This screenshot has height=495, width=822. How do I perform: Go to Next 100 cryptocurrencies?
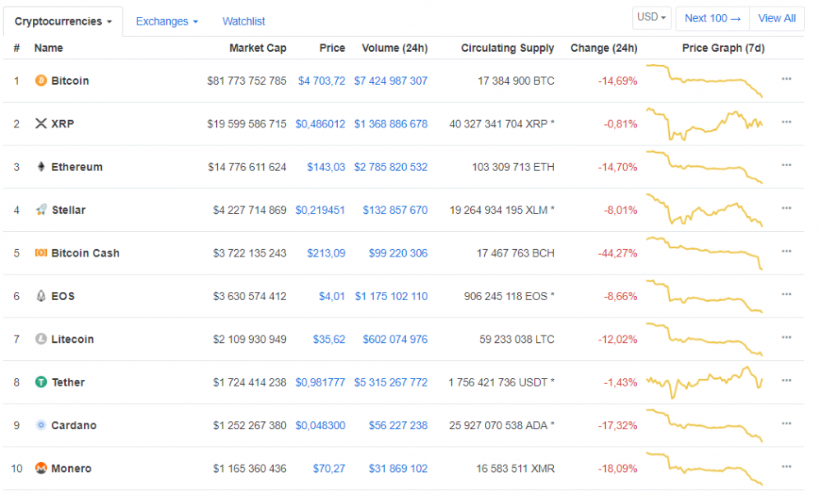pyautogui.click(x=713, y=18)
